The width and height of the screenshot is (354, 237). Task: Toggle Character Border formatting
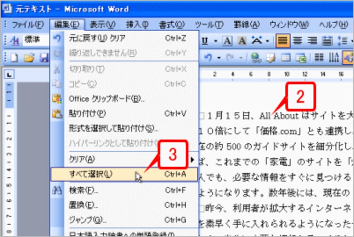[x=227, y=41]
